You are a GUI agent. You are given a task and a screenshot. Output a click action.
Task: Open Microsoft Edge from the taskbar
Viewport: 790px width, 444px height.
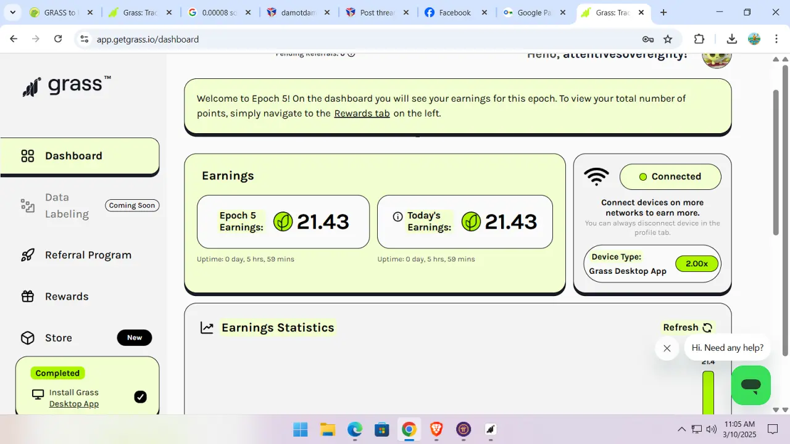(355, 429)
